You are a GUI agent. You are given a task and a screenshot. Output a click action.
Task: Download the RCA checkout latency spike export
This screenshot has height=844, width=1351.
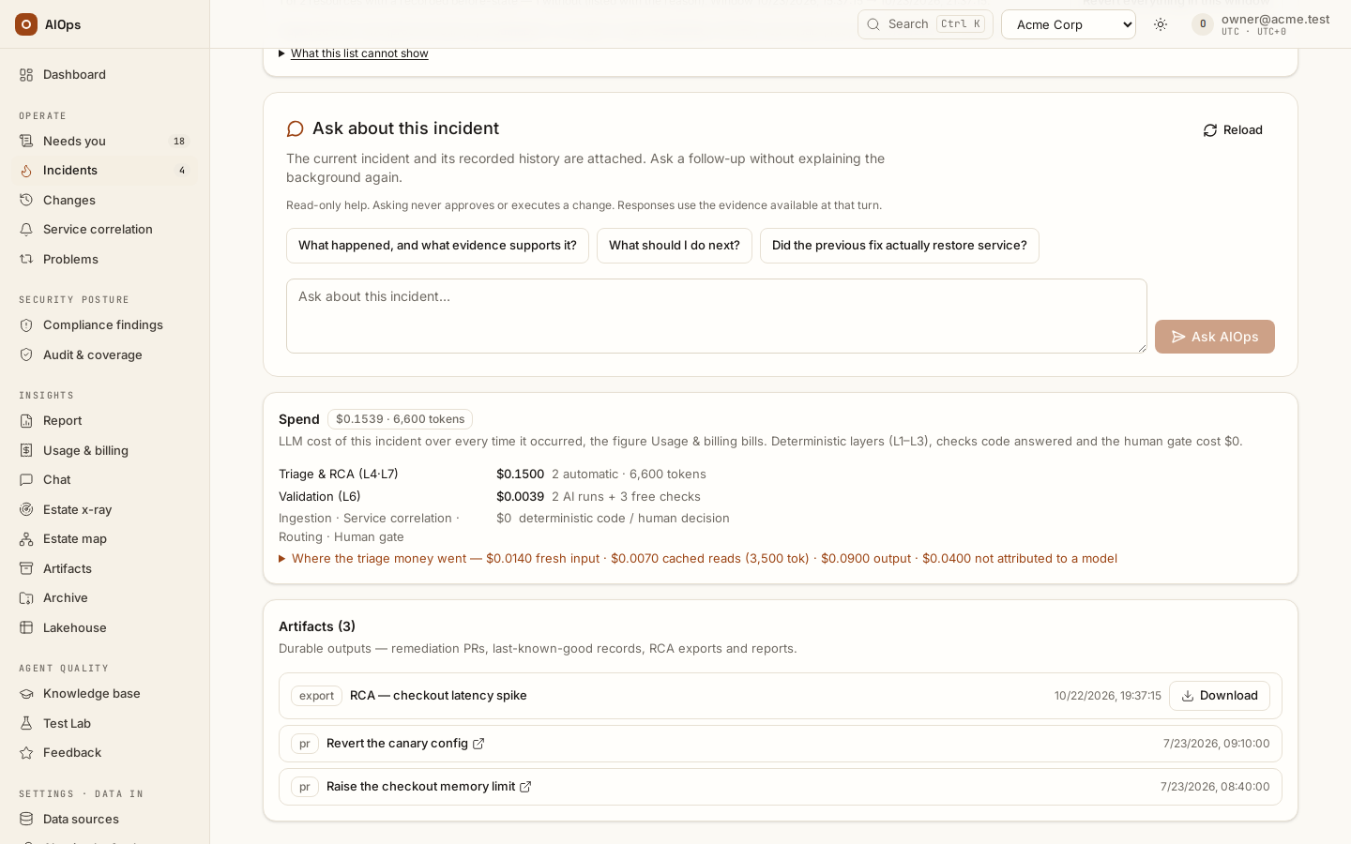(1220, 696)
